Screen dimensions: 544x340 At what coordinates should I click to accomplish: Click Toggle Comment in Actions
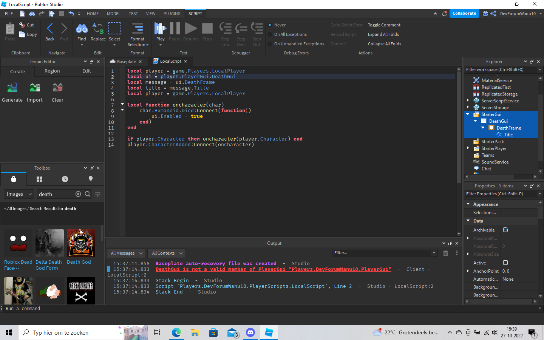[384, 25]
